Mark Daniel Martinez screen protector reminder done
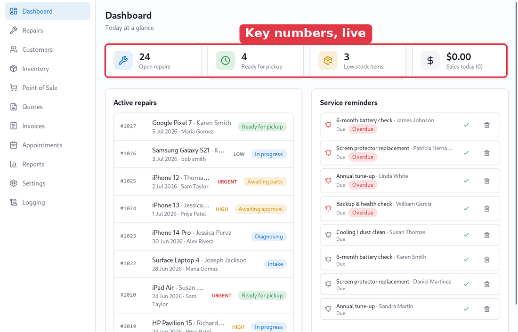The image size is (518, 332). [466, 284]
